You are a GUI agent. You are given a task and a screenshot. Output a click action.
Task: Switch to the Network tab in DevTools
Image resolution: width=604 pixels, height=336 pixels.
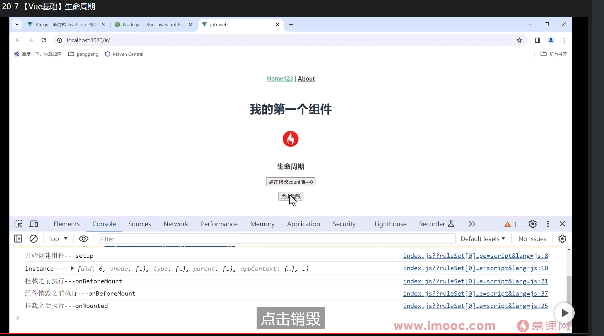(x=176, y=224)
